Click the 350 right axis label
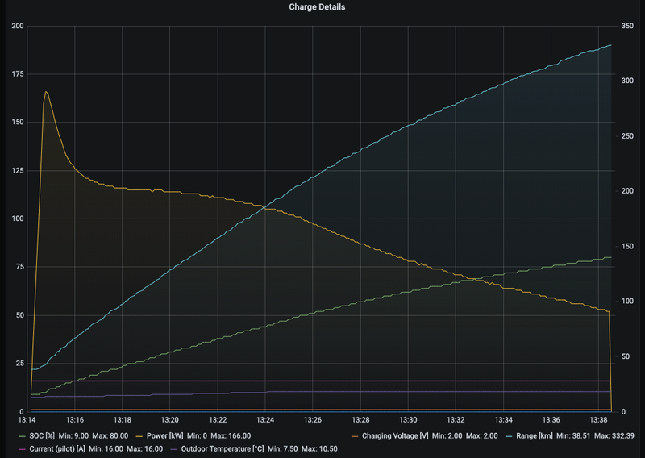Screen dimensions: 645x458 tap(627, 26)
